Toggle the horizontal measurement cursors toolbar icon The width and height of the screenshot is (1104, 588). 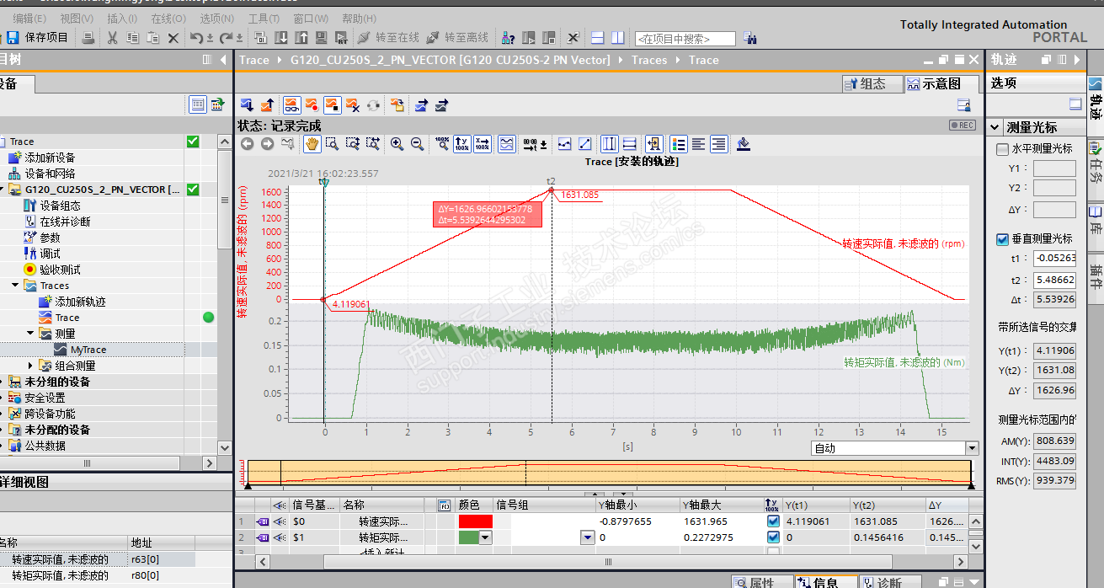click(629, 144)
